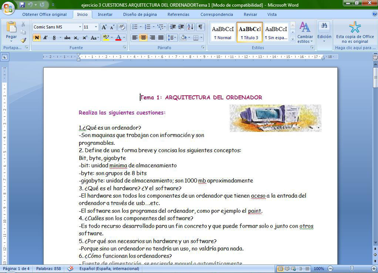
Task: Click Palabras: 858 word count
Action: point(48,269)
